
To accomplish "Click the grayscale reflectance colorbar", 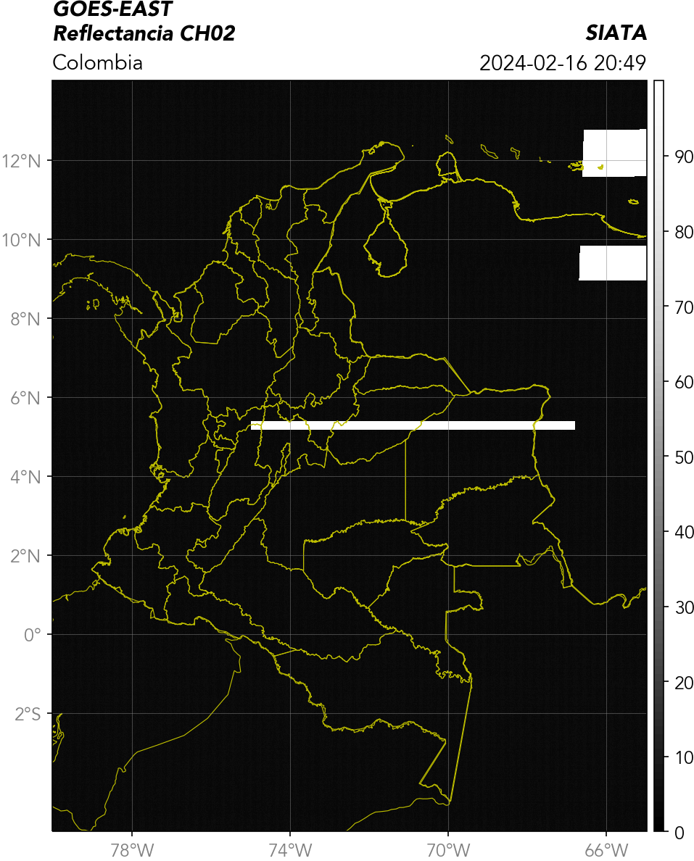I will pos(659,456).
